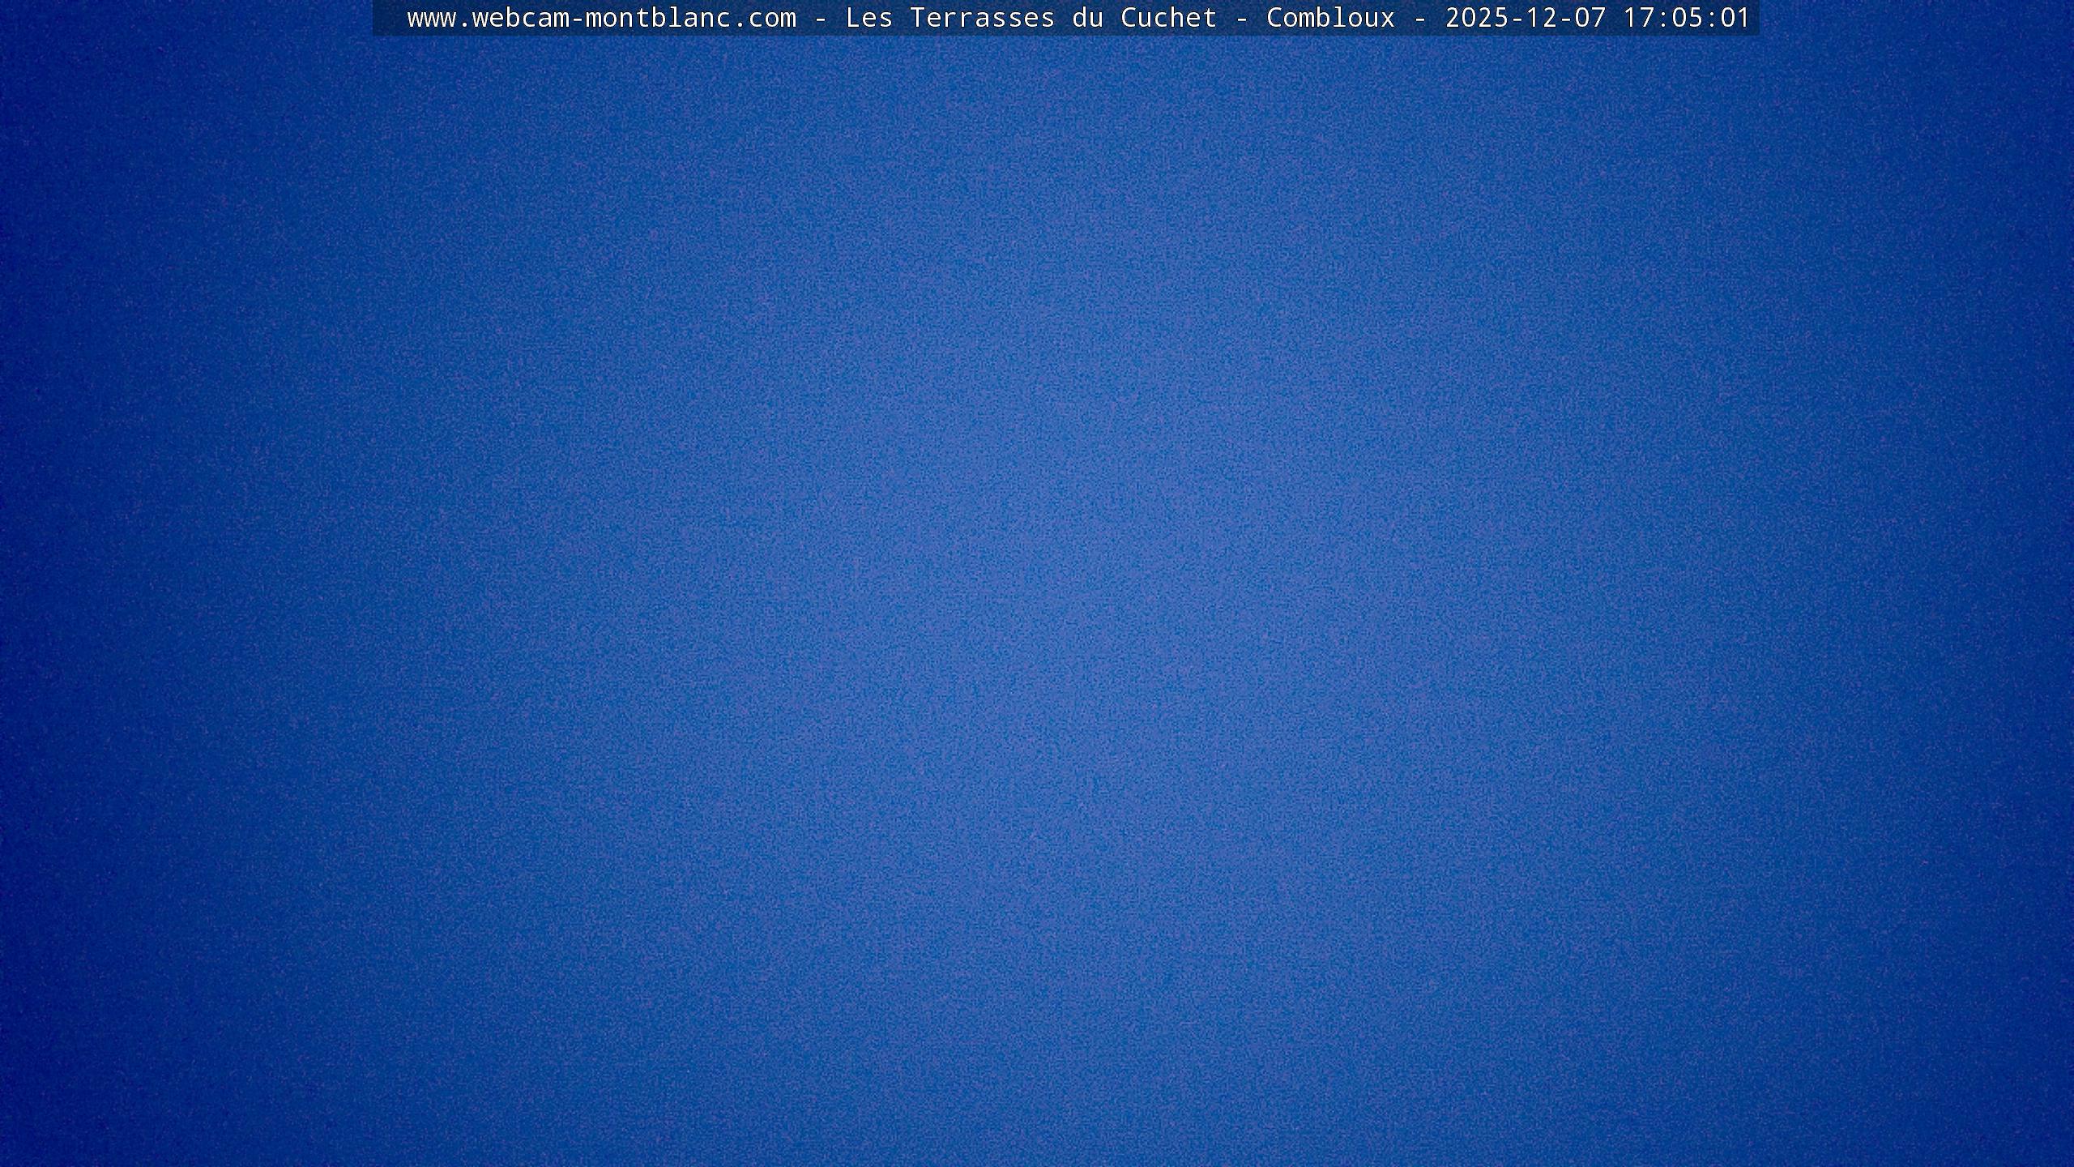Image resolution: width=2074 pixels, height=1167 pixels.
Task: Click the dash between URL and 'Les'
Action: click(x=821, y=18)
